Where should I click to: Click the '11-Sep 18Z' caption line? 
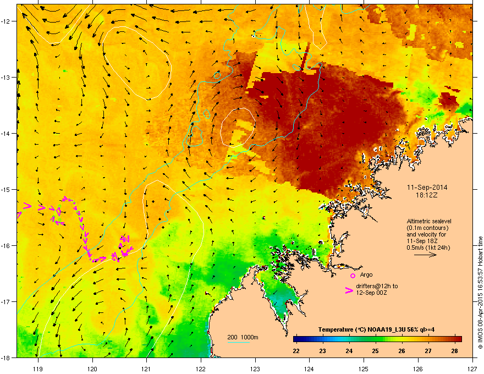tap(422, 241)
